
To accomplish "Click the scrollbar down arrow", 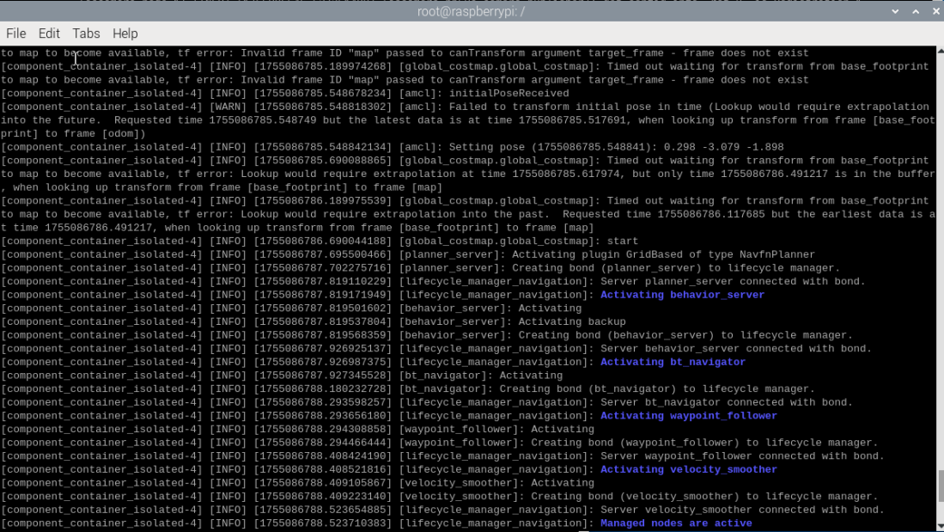I will [x=940, y=525].
